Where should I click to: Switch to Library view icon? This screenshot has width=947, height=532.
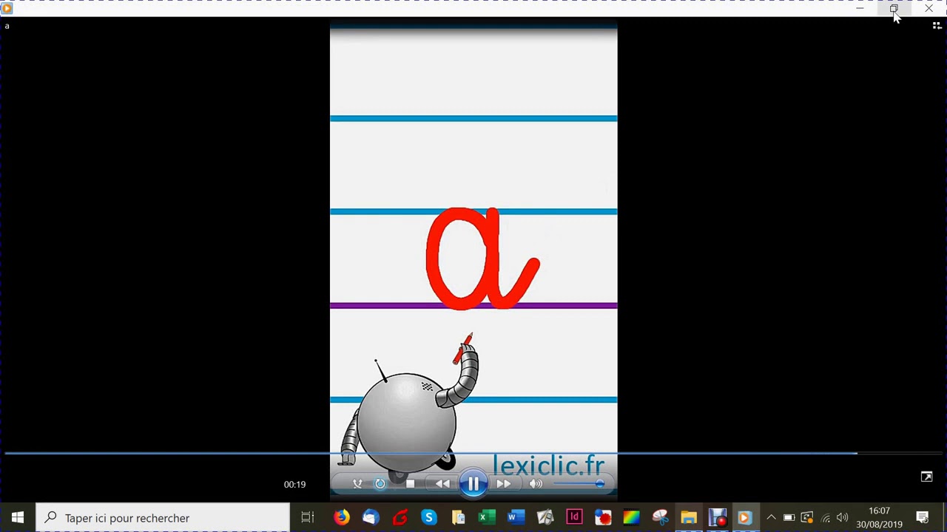[x=937, y=26]
